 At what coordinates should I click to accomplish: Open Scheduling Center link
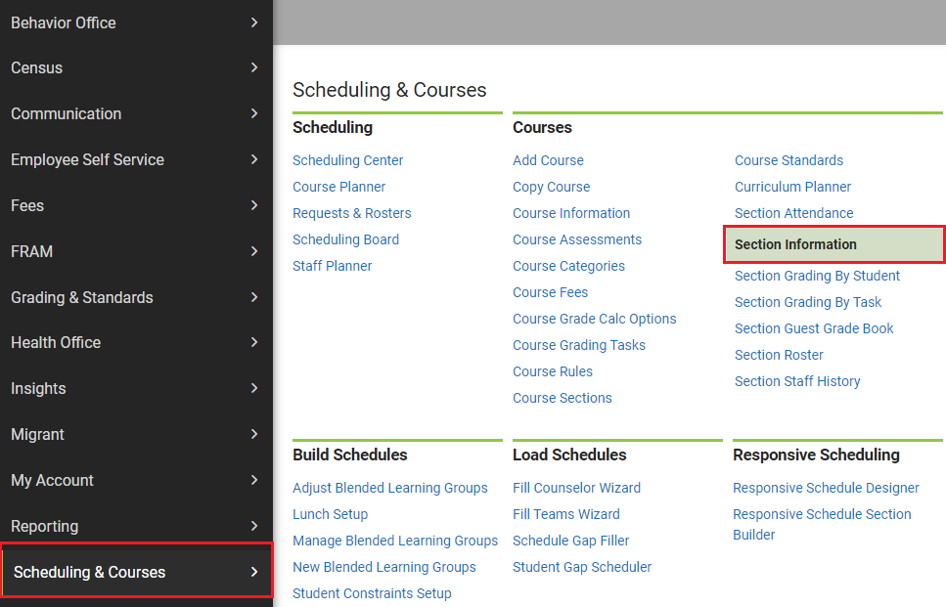pos(347,160)
